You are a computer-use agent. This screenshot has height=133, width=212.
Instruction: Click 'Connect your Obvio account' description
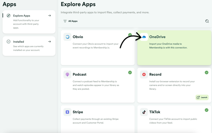[96, 46]
